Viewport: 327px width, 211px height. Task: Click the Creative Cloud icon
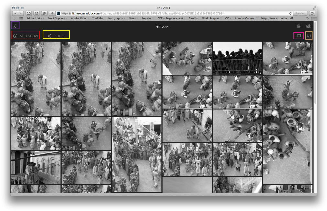309,26
